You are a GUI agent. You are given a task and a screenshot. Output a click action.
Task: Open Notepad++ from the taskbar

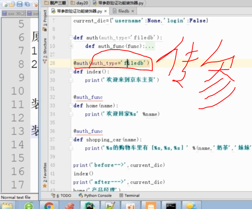[110, 206]
